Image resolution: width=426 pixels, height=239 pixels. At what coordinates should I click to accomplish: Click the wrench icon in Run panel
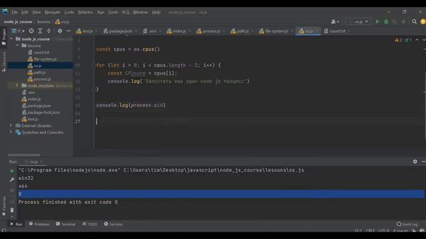pyautogui.click(x=12, y=179)
